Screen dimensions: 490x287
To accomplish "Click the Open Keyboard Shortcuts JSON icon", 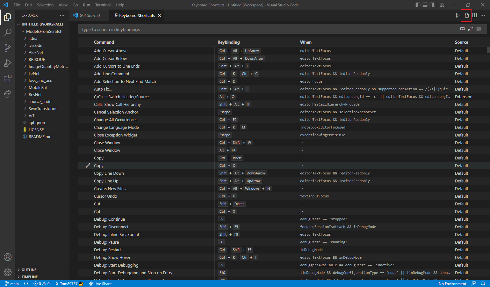I will click(466, 15).
